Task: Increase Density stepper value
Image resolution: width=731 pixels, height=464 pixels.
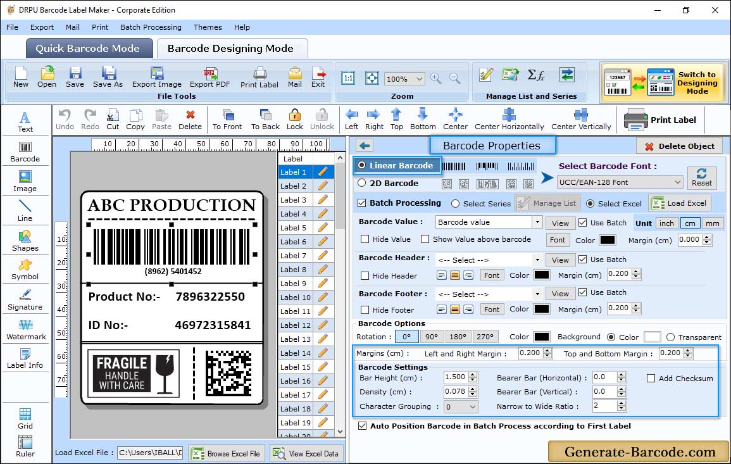Action: pyautogui.click(x=473, y=389)
